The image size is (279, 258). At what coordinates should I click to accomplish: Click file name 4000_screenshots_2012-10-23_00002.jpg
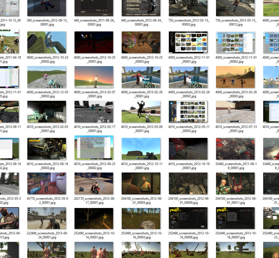[47, 60]
